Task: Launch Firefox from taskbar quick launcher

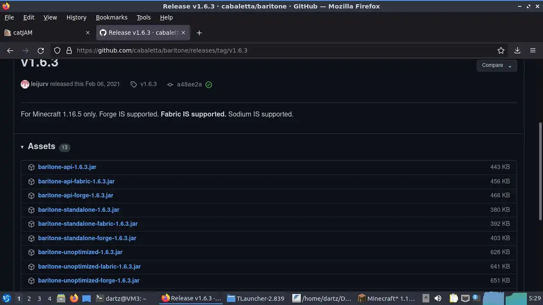Action: click(74, 298)
